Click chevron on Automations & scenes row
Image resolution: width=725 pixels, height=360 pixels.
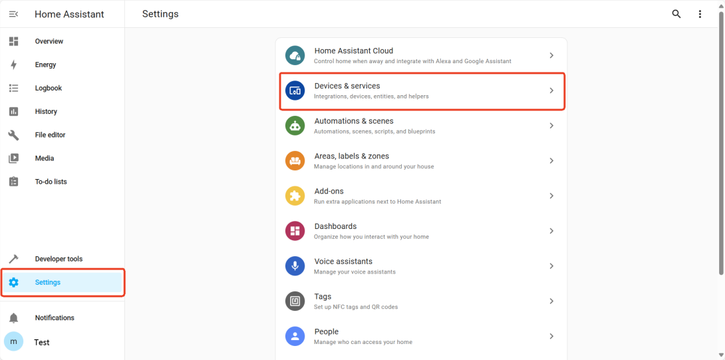551,125
